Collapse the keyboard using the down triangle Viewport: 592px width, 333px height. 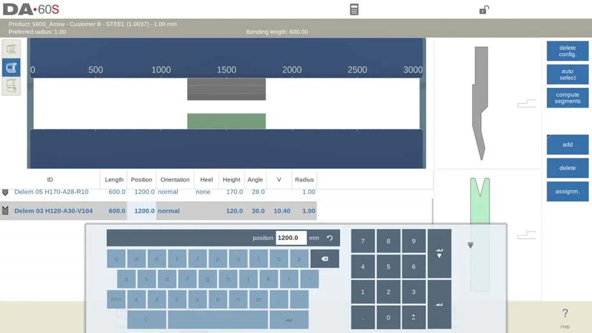[470, 245]
